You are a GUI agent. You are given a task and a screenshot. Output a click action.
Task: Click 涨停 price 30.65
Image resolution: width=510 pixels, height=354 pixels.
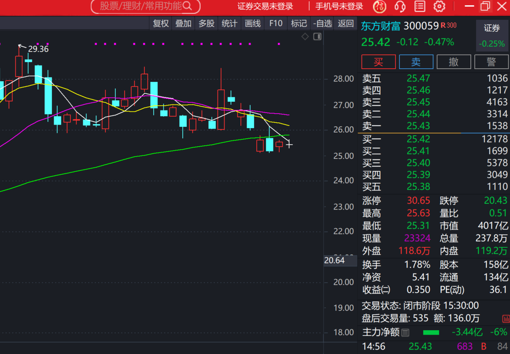(418, 201)
